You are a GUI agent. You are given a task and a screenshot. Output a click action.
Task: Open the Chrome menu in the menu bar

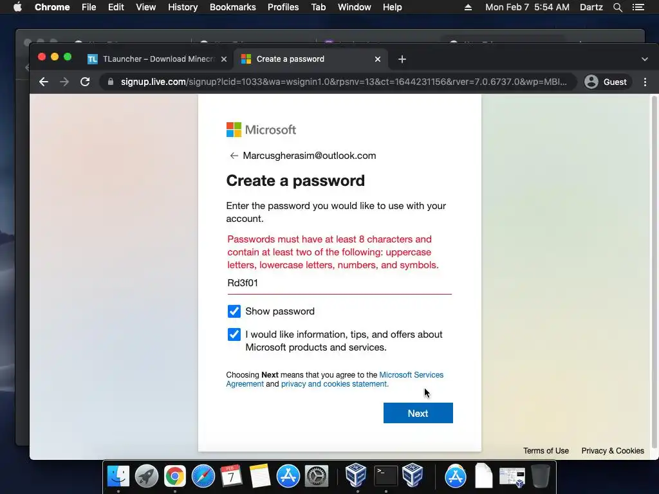click(x=52, y=7)
